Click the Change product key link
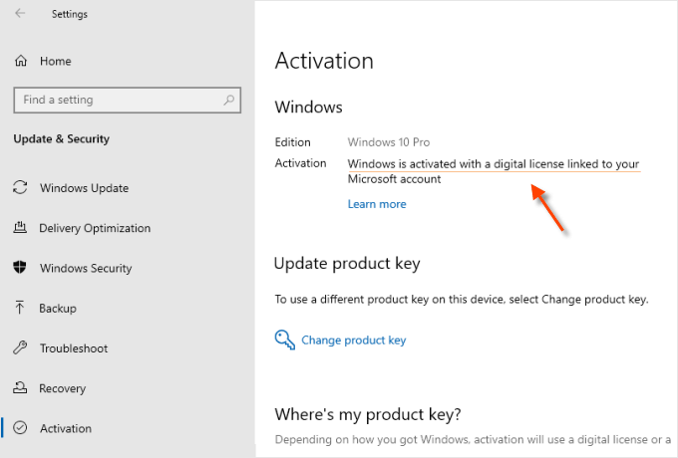The height and width of the screenshot is (458, 678). click(x=354, y=341)
